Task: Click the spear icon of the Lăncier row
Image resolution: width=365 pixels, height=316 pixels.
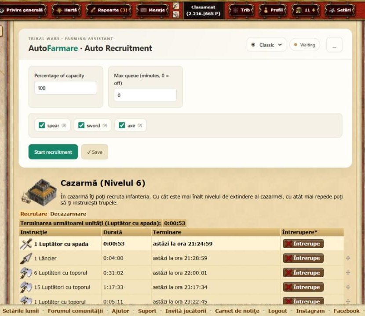Action: pyautogui.click(x=26, y=258)
